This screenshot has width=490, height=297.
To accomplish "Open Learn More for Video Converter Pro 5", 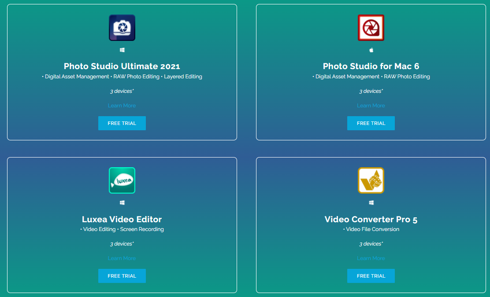I will (371, 258).
